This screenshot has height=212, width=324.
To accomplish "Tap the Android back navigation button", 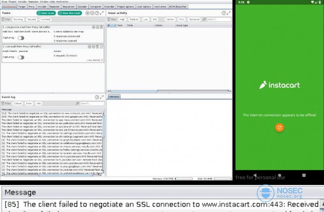I will pyautogui.click(x=255, y=175).
